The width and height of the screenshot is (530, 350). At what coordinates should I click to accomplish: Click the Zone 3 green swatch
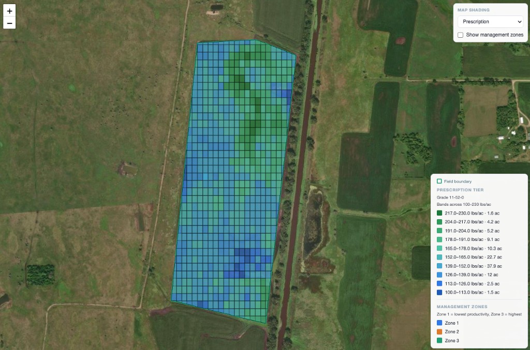[439, 341]
